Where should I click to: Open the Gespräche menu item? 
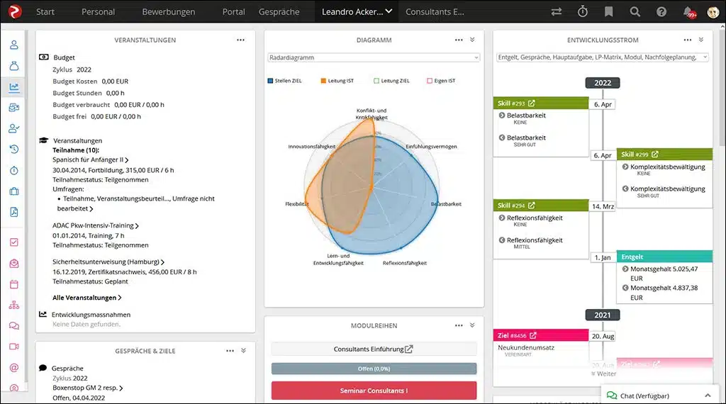[x=279, y=11]
